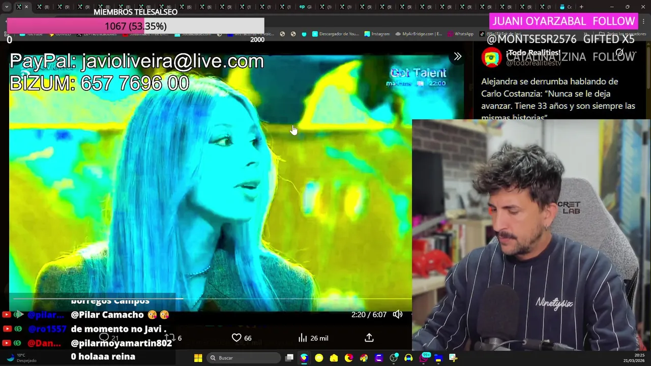Open the MyAirBridge.com bookmark
The image size is (651, 366).
418,34
